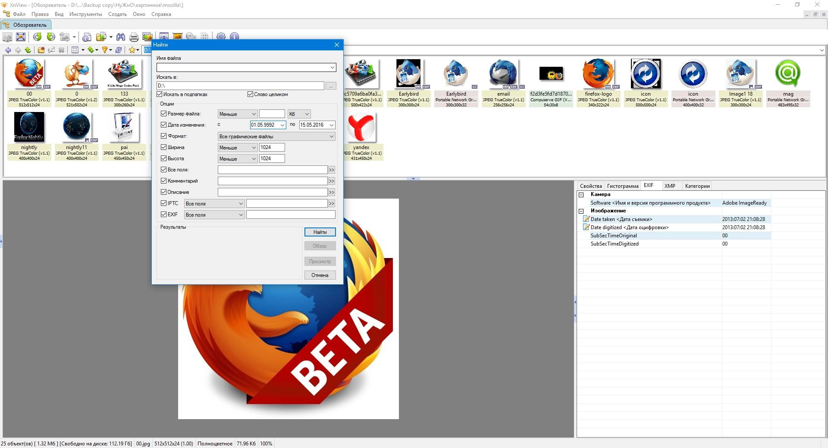Viewport: 828px width, 448px height.
Task: Open size unit 'Кб' dropdown
Action: [x=299, y=114]
